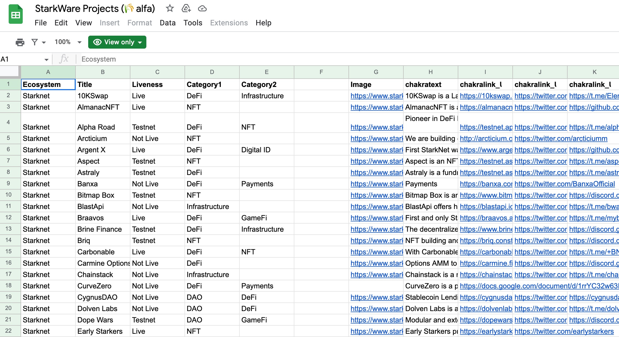This screenshot has width=619, height=337.
Task: Select column A header
Action: [x=48, y=72]
